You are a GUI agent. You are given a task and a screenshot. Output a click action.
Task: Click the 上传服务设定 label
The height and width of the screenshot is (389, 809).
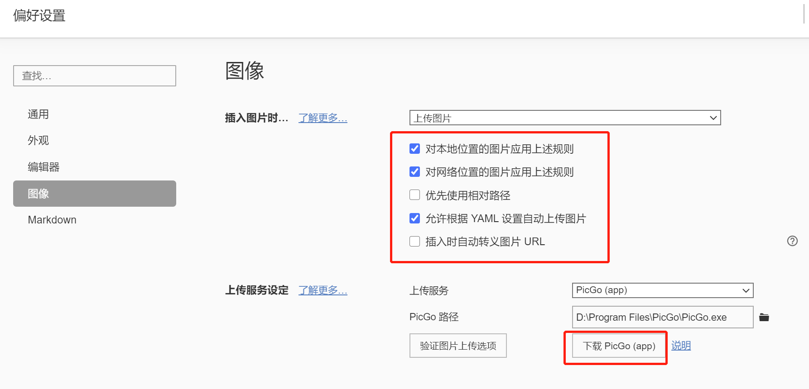tap(257, 290)
